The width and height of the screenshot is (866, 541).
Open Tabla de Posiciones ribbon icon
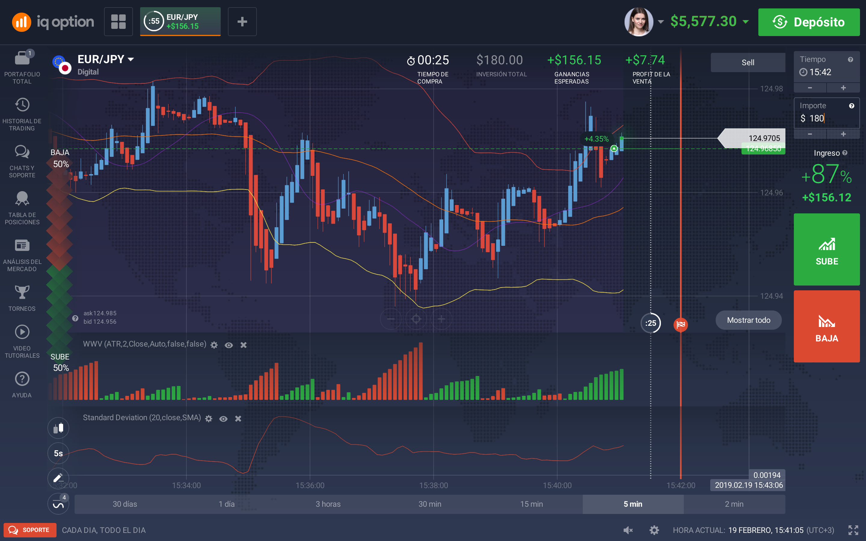point(22,199)
